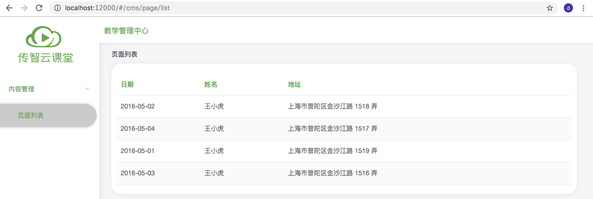Select the 2016-05-03 date cell

[x=137, y=173]
